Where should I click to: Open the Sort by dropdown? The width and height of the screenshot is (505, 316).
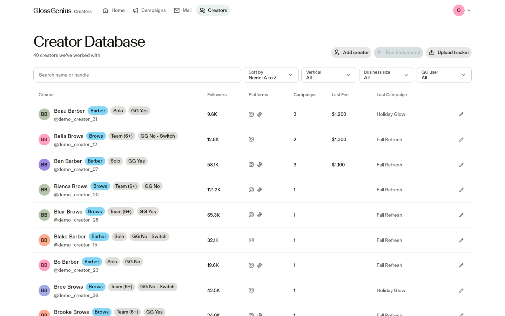[271, 75]
